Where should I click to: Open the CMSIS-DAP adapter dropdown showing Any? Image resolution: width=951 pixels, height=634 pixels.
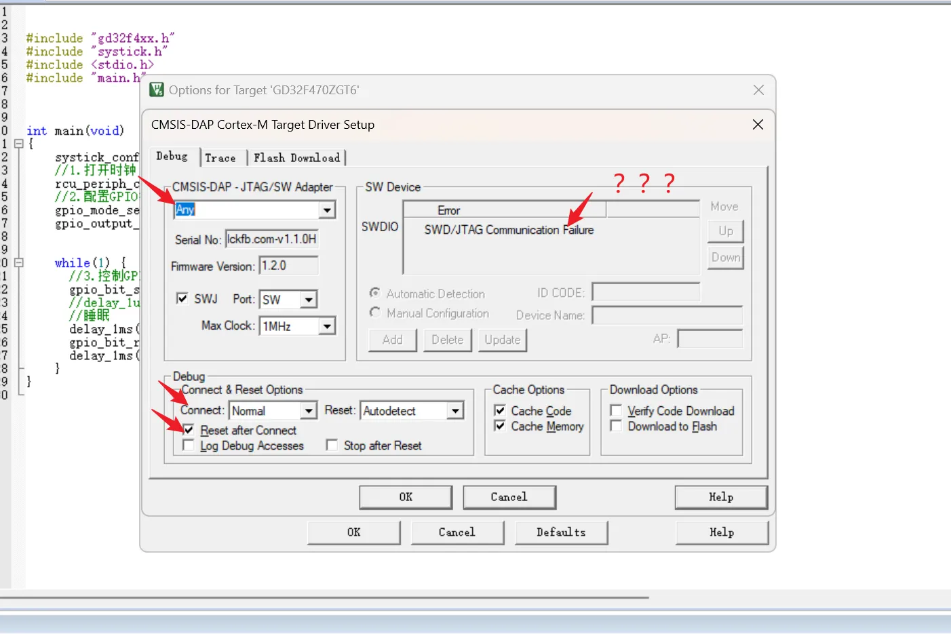click(327, 210)
